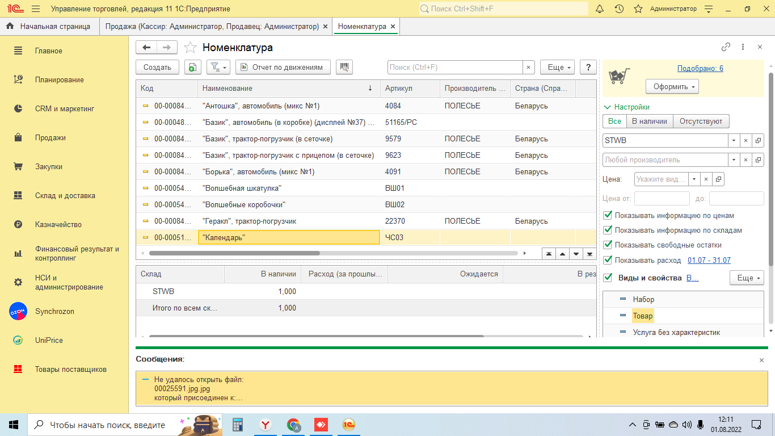775x436 pixels.
Task: Uncheck Показывать информацию по ценам
Action: [x=608, y=216]
